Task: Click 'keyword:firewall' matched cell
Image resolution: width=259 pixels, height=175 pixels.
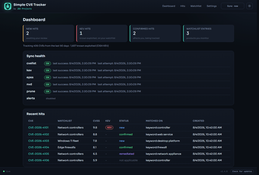Action: click(156, 148)
